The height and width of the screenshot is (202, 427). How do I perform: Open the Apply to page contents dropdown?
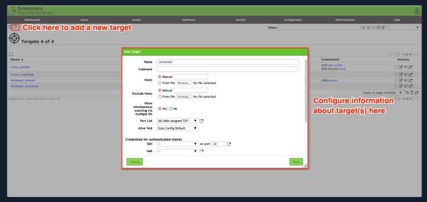point(383,92)
